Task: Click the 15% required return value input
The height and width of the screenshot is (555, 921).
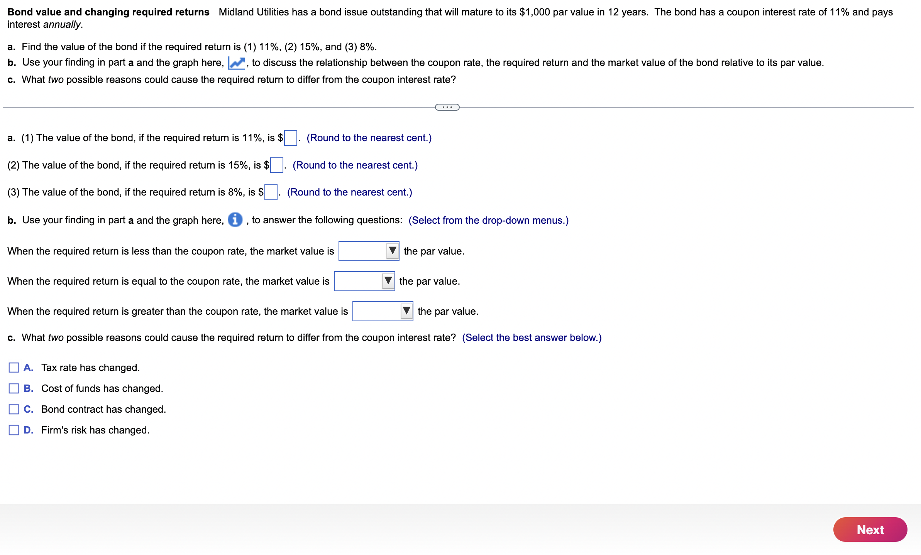Action: pyautogui.click(x=276, y=165)
